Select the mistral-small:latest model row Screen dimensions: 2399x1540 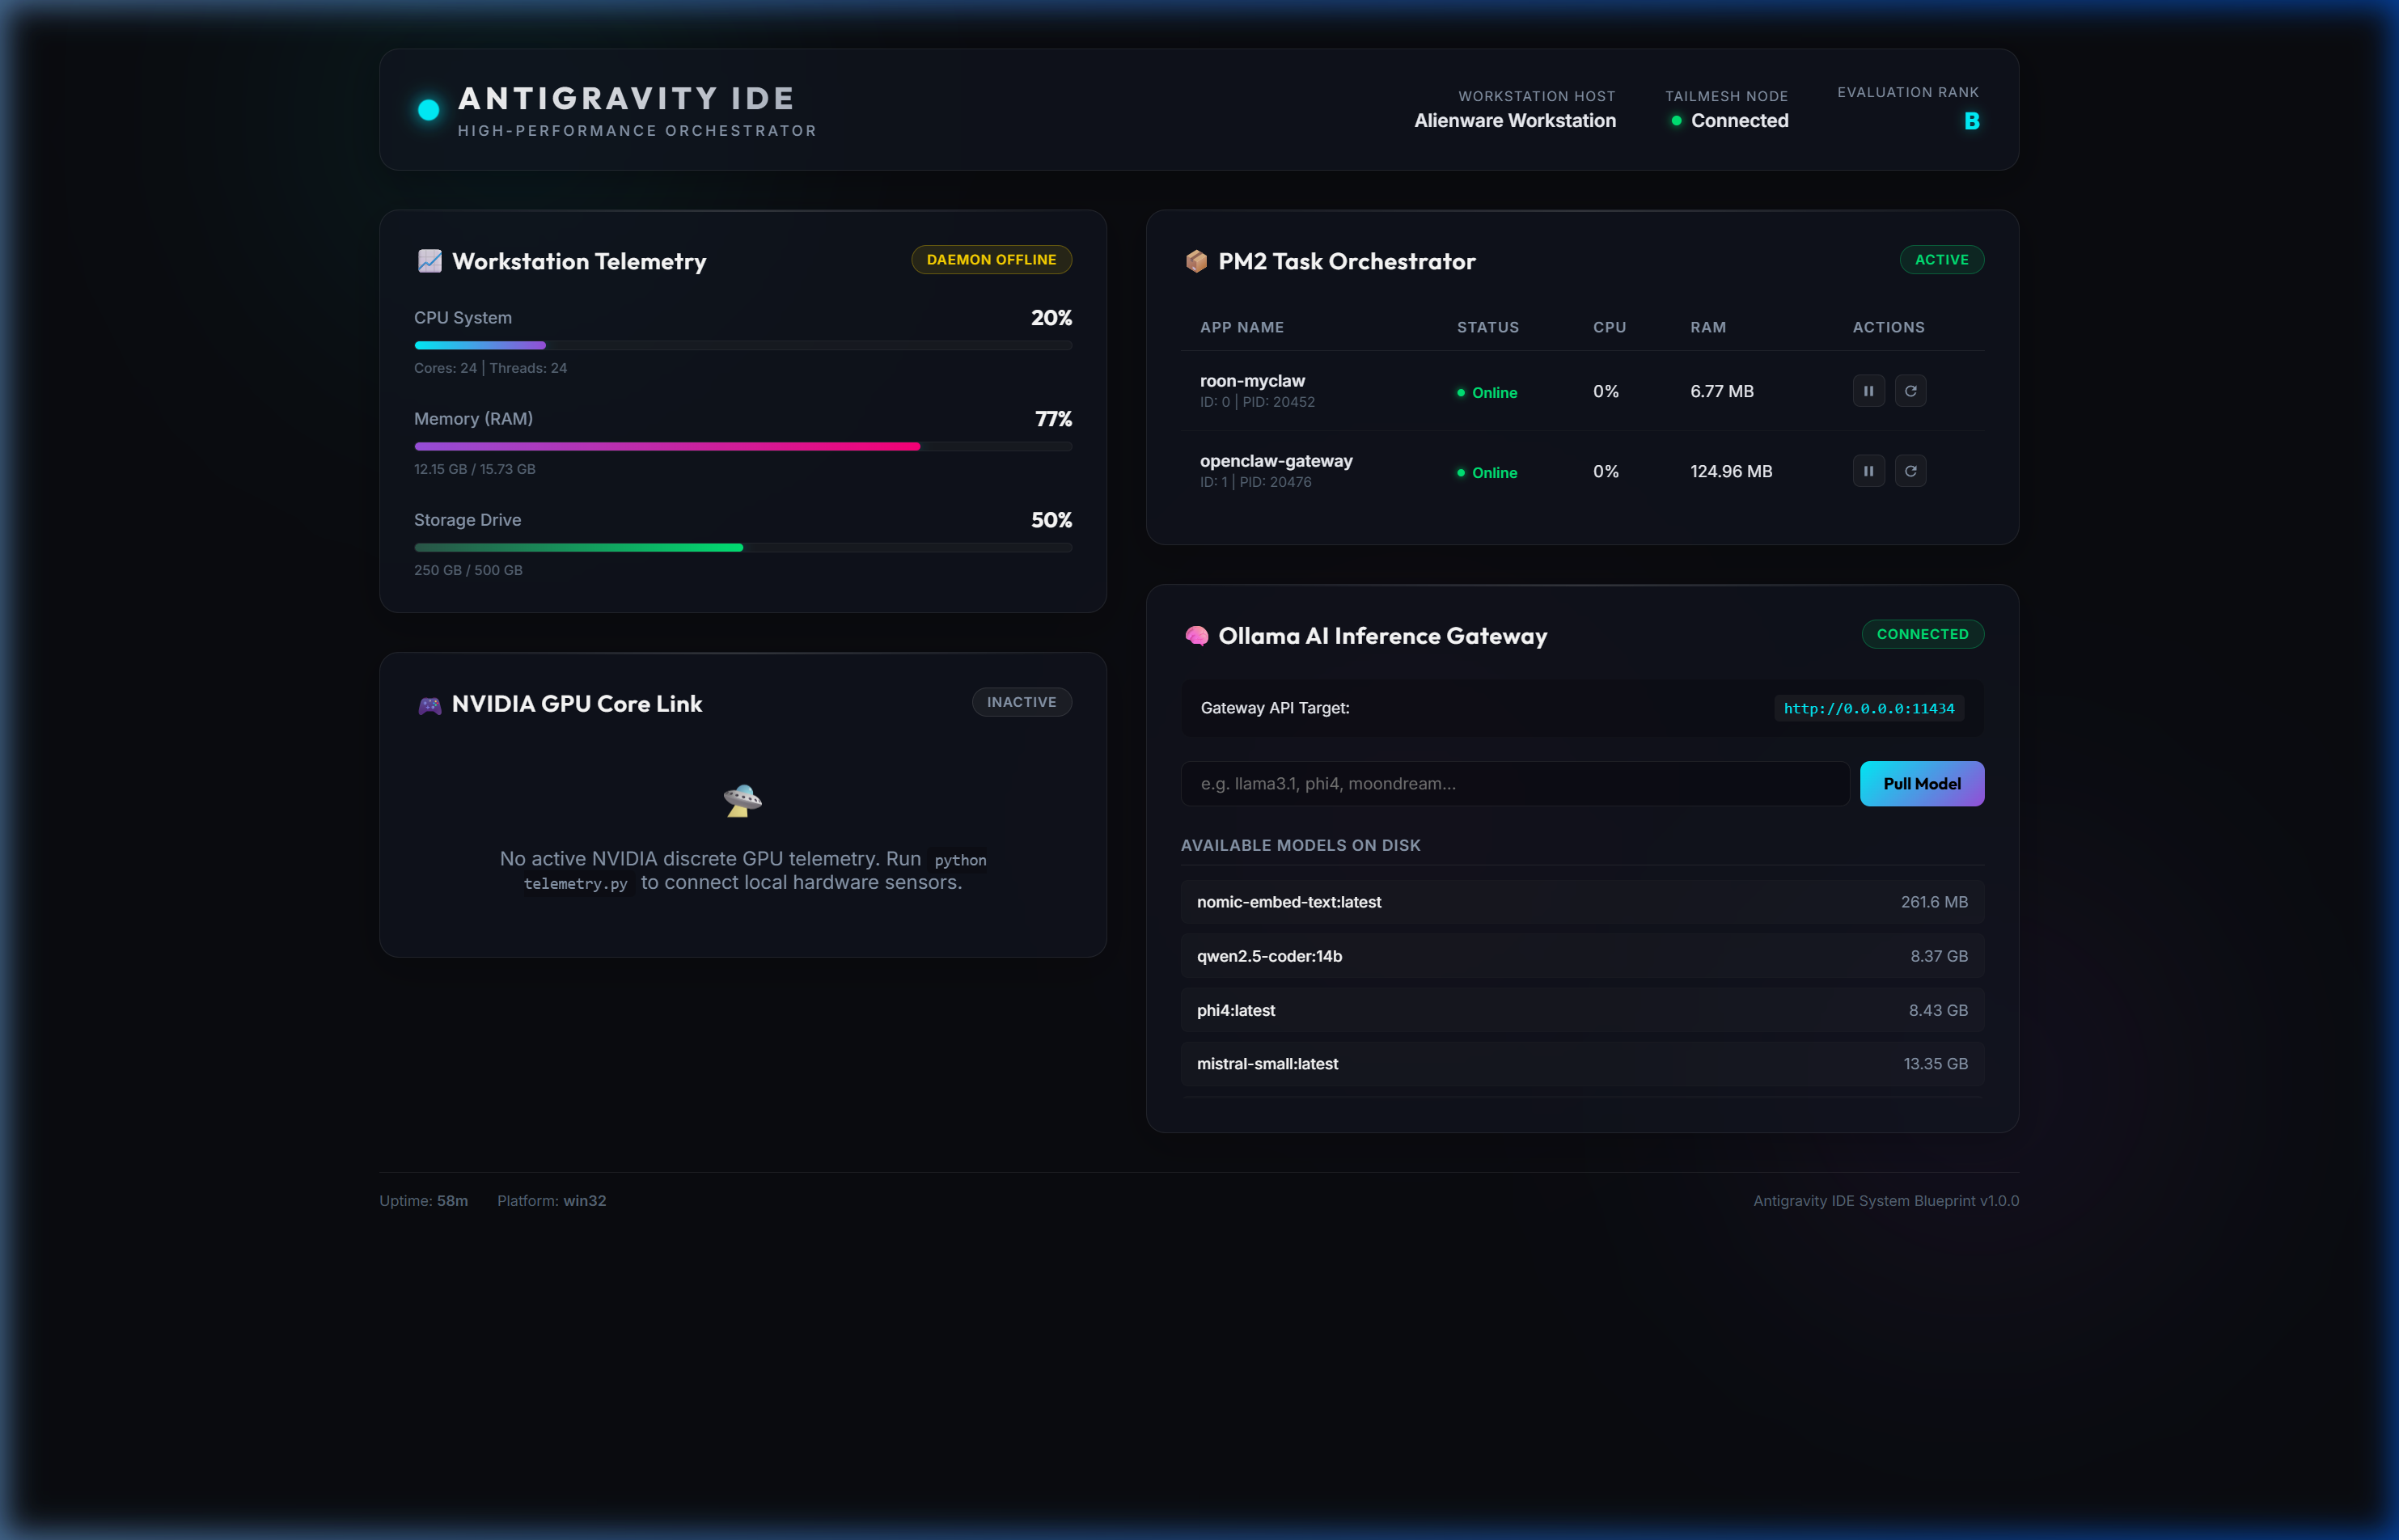(1582, 1064)
